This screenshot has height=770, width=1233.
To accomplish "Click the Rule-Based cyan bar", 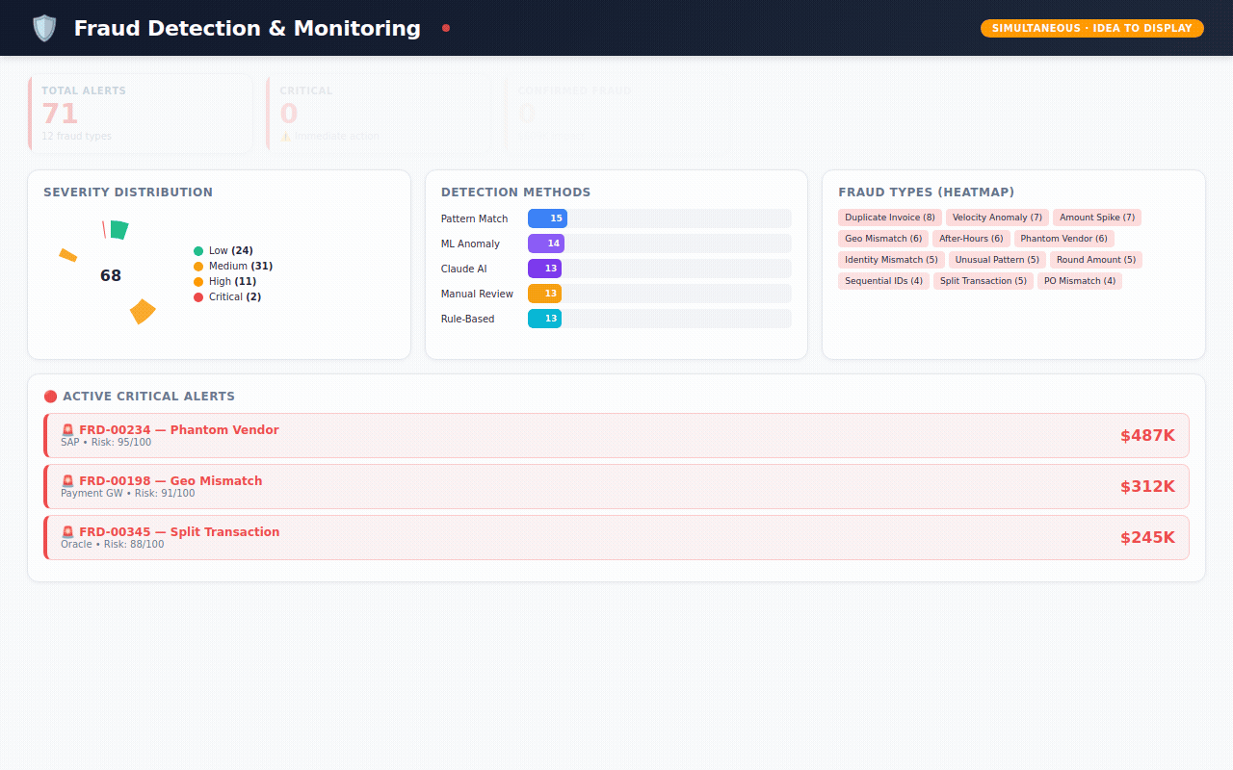I will [x=544, y=319].
